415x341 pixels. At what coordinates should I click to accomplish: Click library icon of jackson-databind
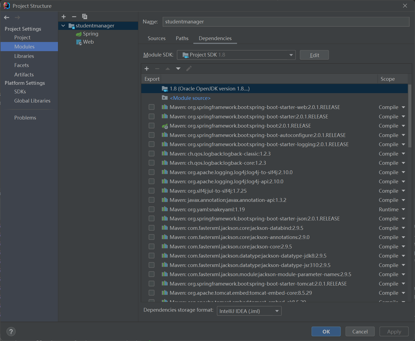165,228
